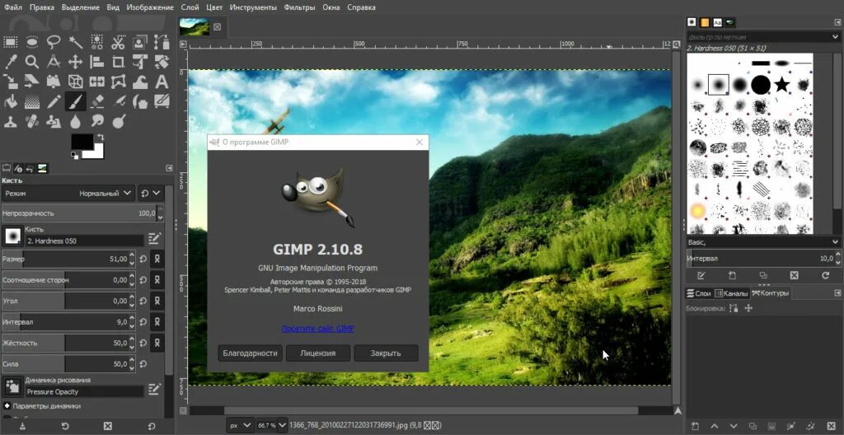
Task: Pick the 3D Transform cube tool
Action: [75, 82]
